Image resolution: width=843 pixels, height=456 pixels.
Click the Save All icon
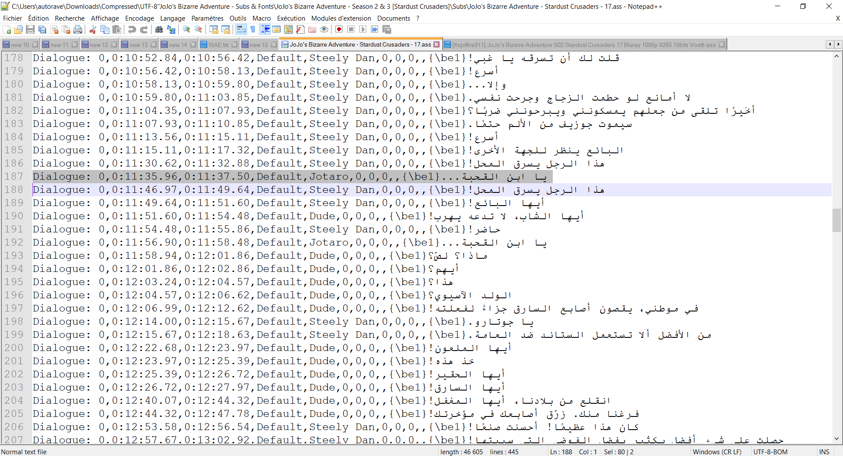coord(42,29)
